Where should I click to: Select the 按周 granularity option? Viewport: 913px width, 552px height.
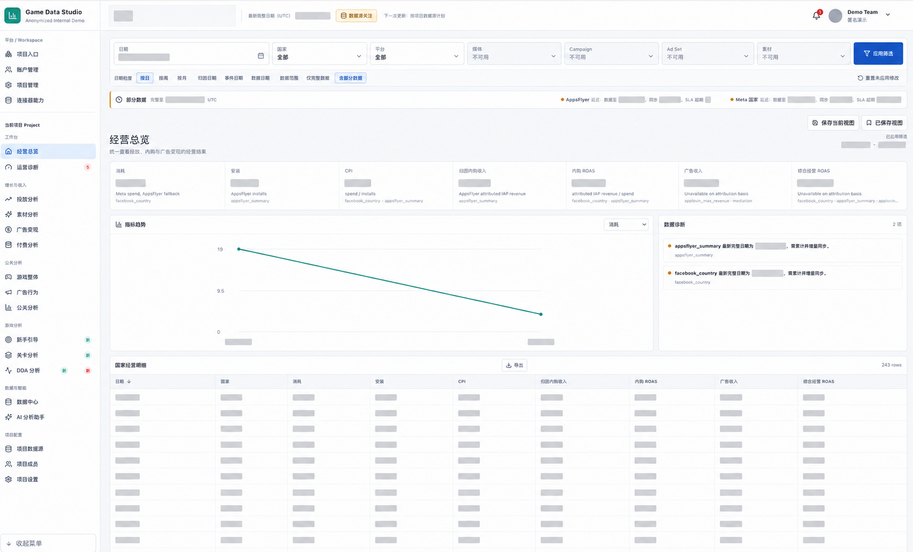click(x=163, y=78)
